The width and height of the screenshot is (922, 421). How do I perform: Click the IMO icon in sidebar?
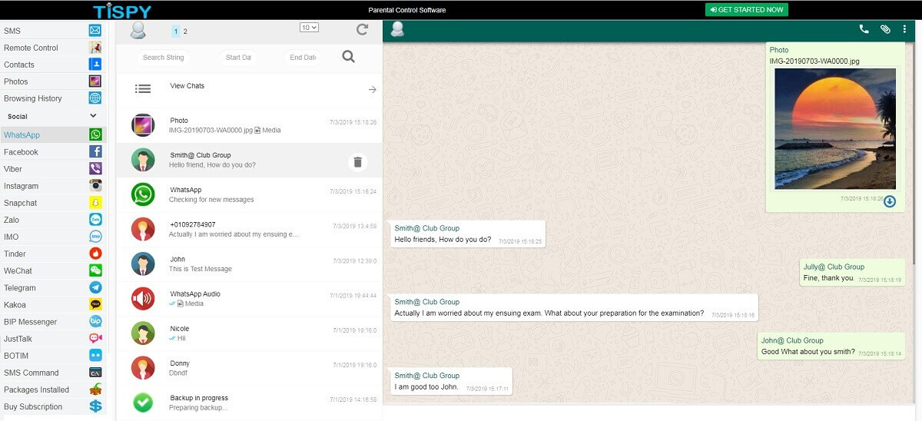tap(95, 237)
